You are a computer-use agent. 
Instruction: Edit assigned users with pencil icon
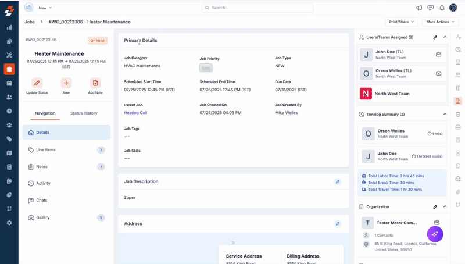point(435,37)
